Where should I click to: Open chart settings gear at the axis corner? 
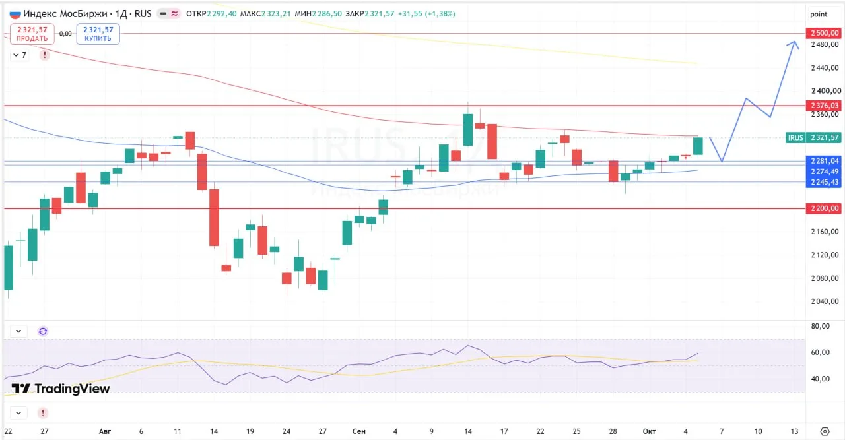click(825, 431)
